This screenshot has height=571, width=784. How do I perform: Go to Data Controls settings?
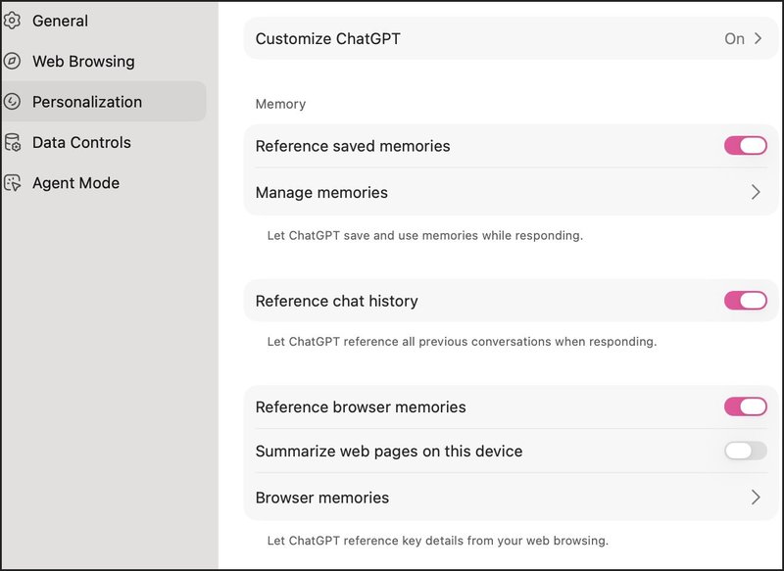[x=81, y=143]
